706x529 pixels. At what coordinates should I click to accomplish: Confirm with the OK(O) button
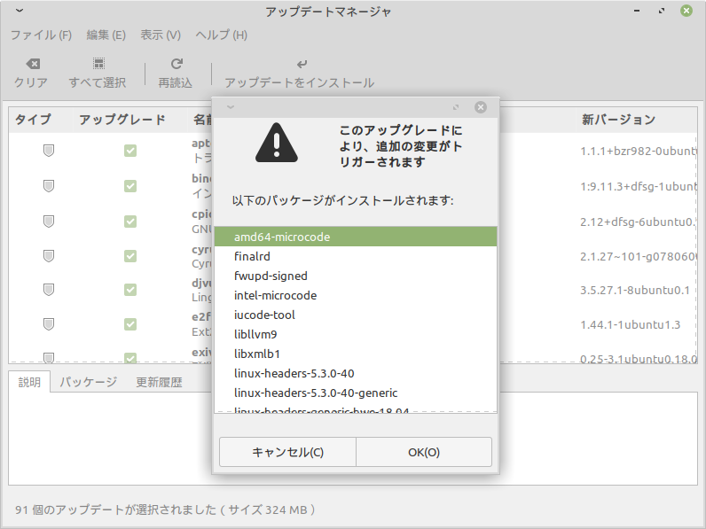click(x=424, y=452)
